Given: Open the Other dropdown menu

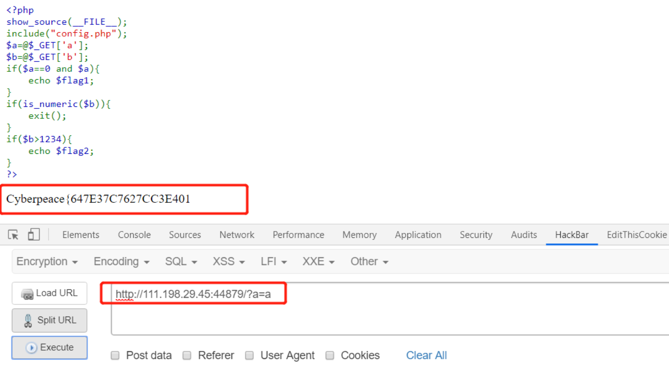Looking at the screenshot, I should pyautogui.click(x=369, y=262).
